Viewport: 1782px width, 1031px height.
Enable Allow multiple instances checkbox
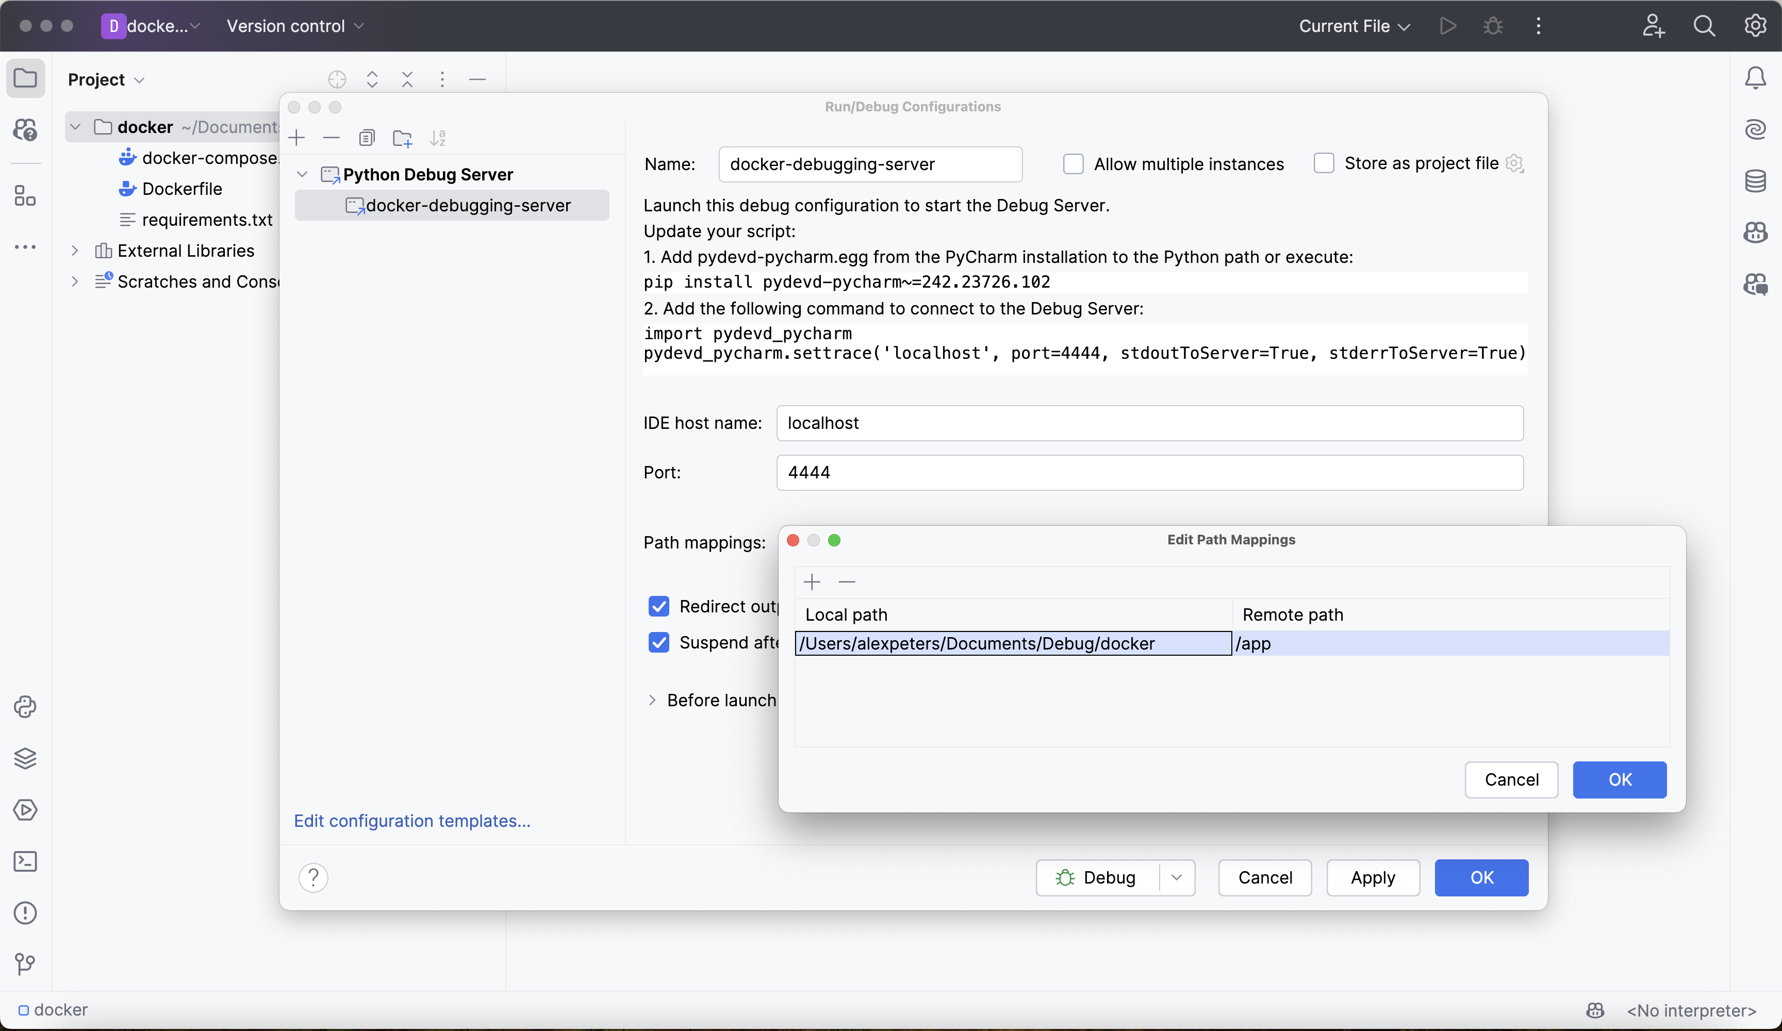1072,164
